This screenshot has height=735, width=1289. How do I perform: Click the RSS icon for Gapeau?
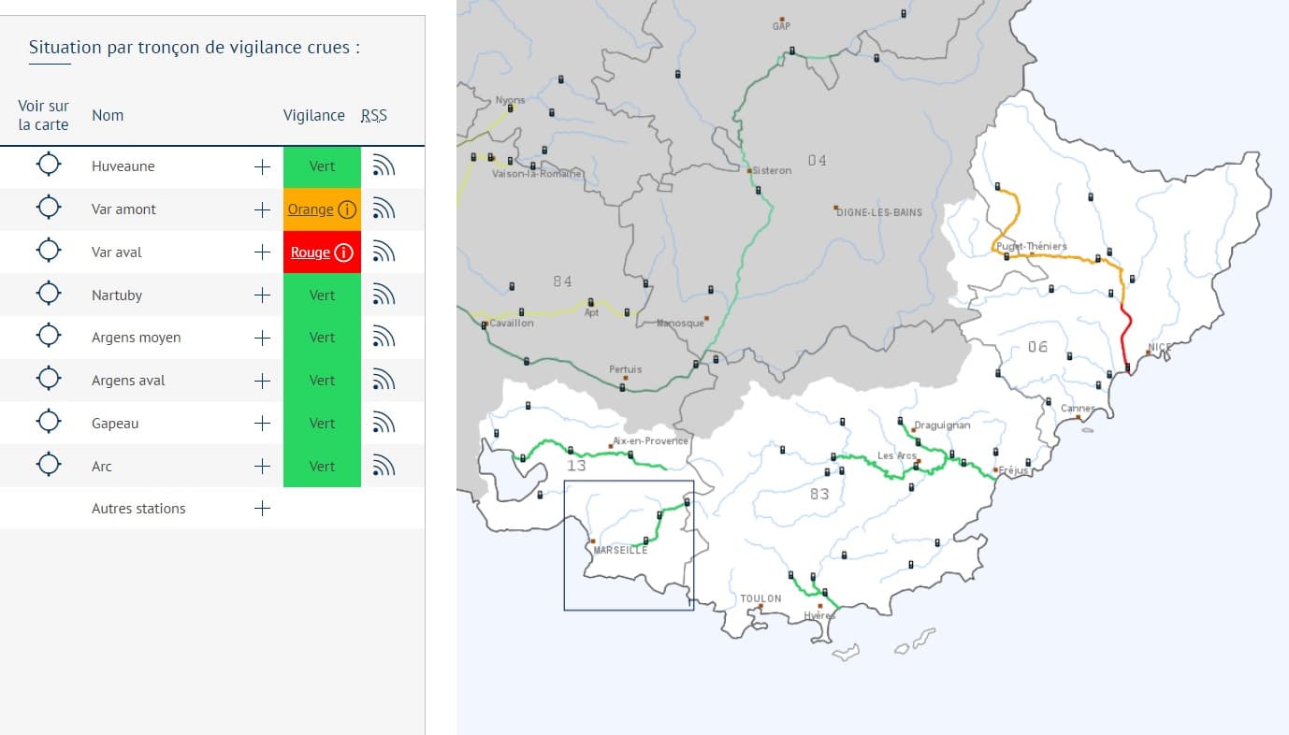click(384, 424)
